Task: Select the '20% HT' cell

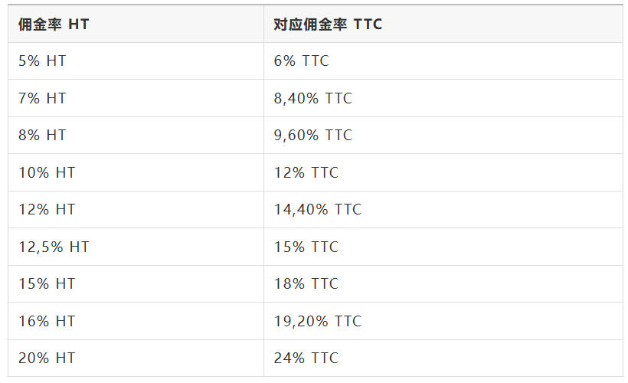Action: point(47,358)
